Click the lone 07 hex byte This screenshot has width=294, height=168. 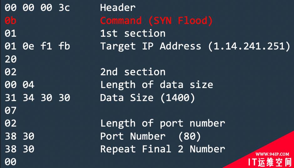click(11, 111)
